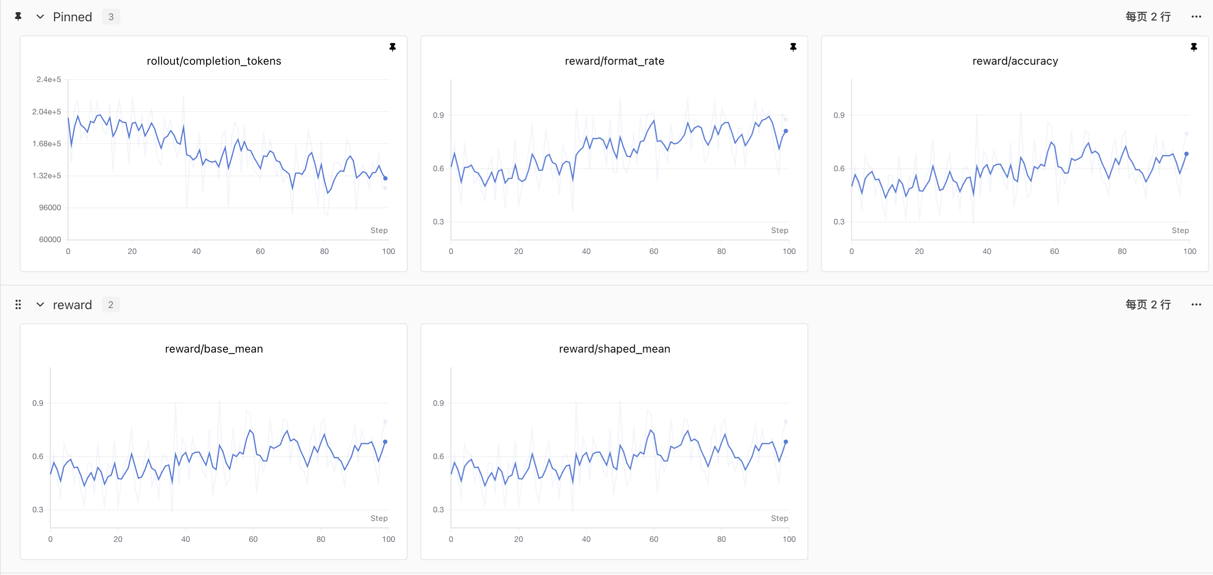Click the reward count badge 2
The image size is (1213, 575).
[110, 305]
